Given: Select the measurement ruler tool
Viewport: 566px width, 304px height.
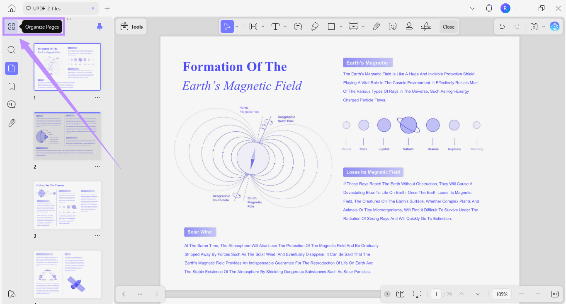Looking at the screenshot, I should click(x=353, y=27).
